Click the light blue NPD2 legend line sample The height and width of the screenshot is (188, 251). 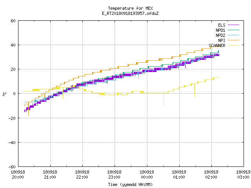[233, 35]
